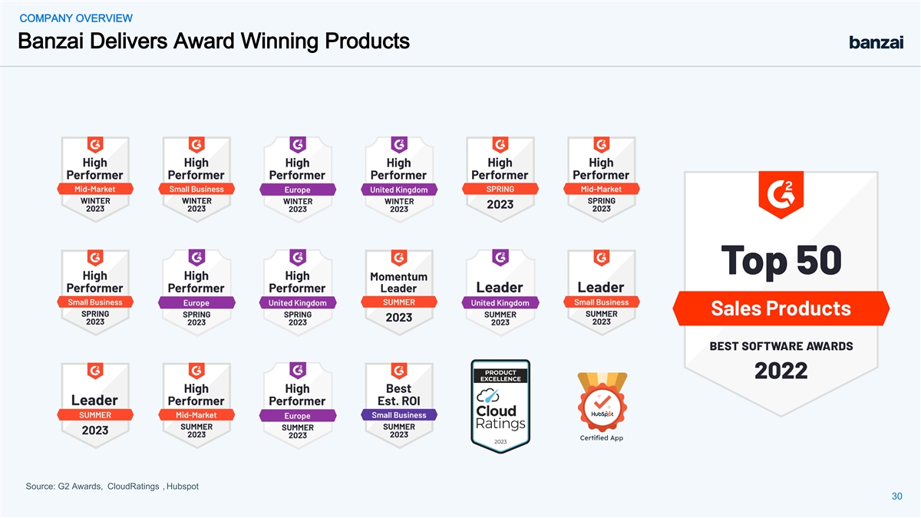
Task: Click the High Performer Mid-Market Summer 2023 badge
Action: tap(196, 405)
